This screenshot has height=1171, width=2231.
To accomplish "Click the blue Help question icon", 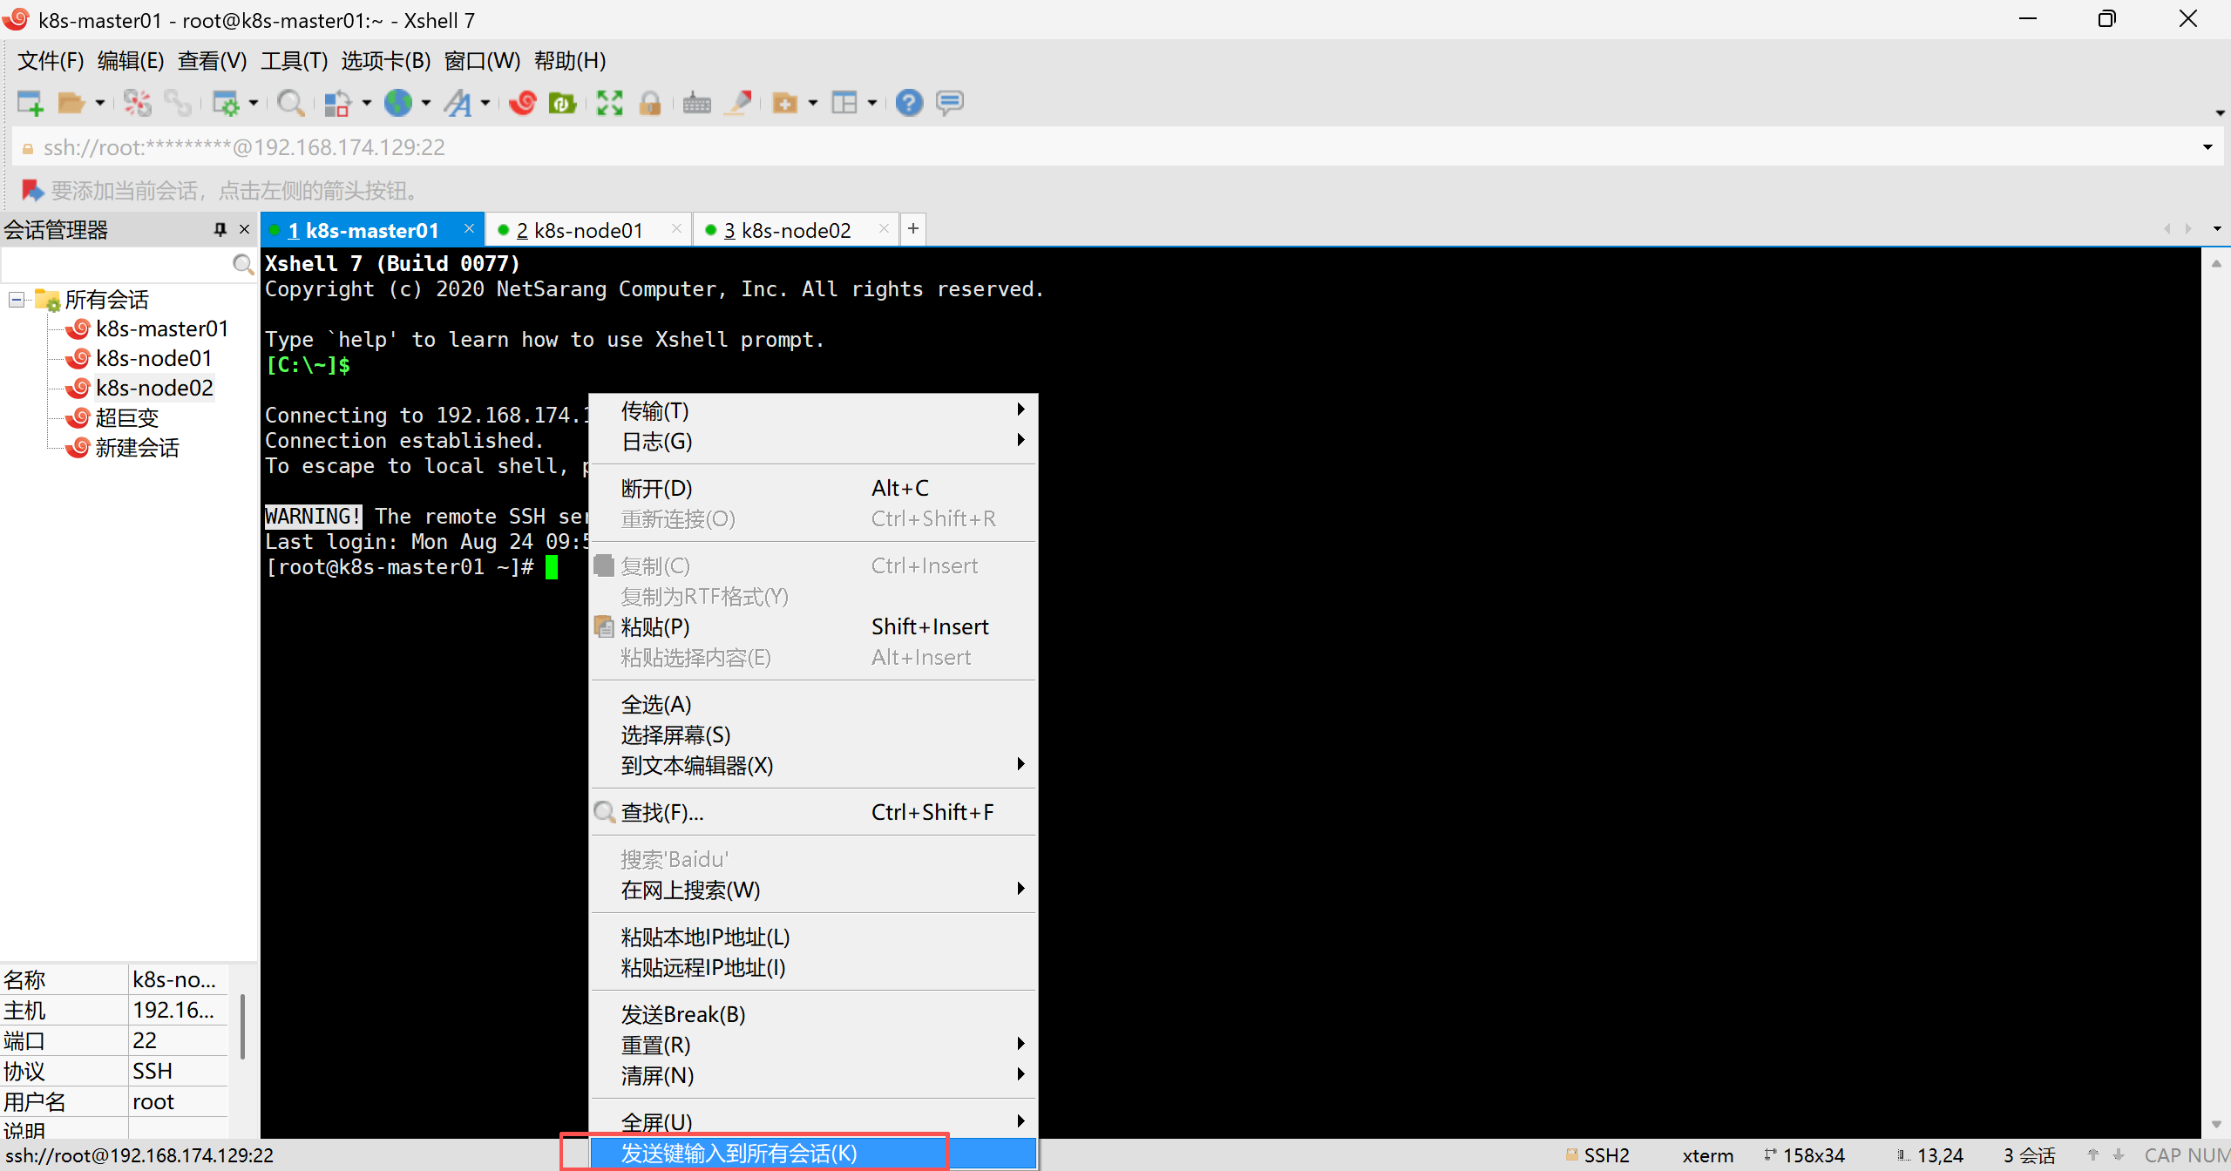I will coord(909,103).
